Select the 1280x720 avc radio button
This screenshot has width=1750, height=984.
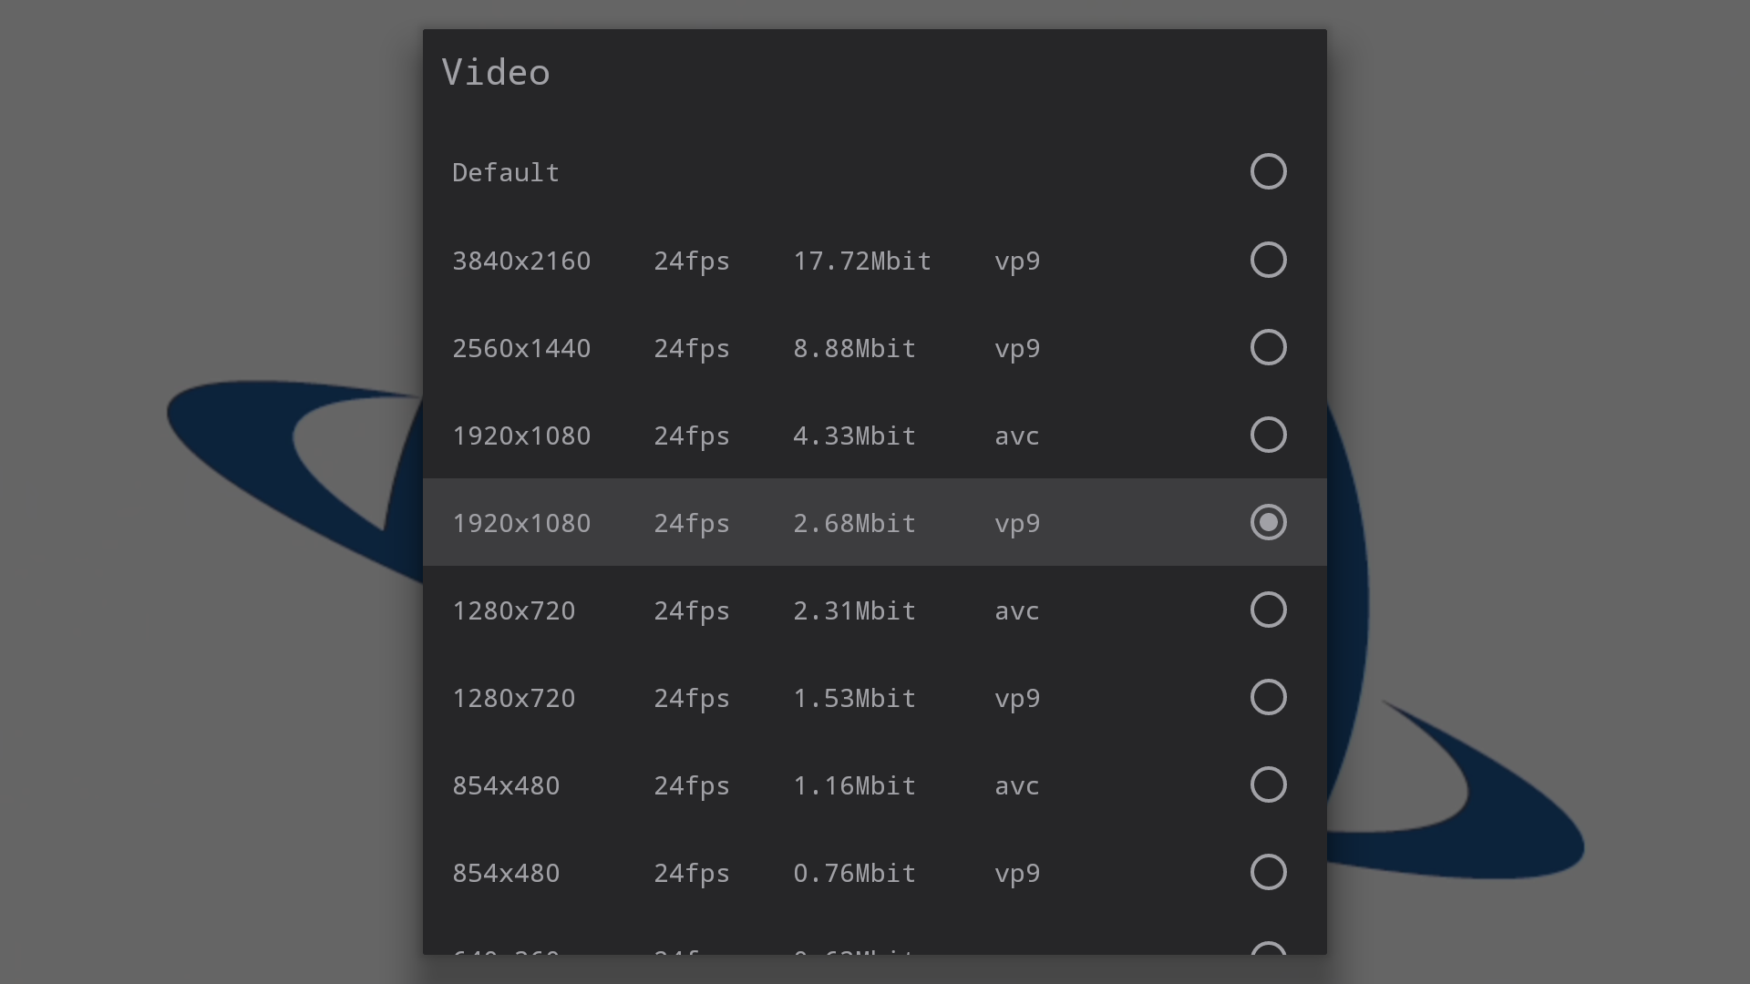[1268, 610]
